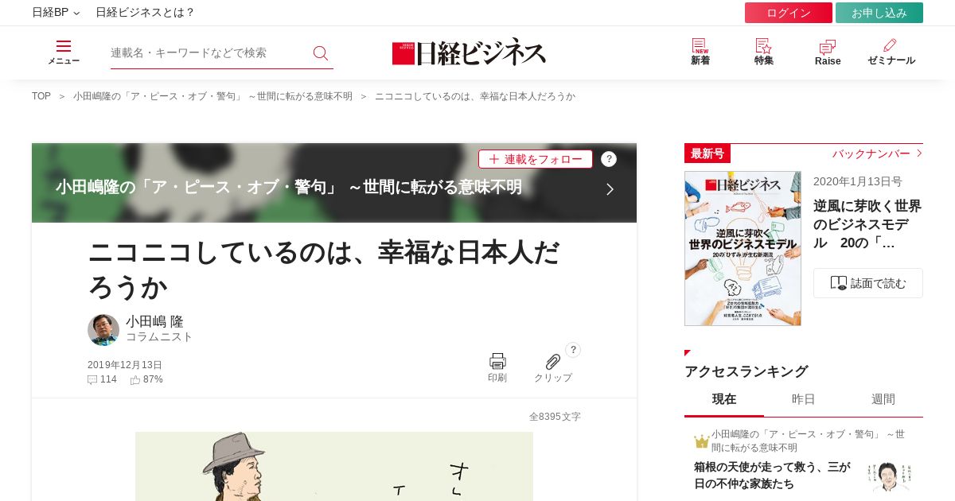Open the series breadcrumb link
The height and width of the screenshot is (501, 955).
click(x=212, y=96)
